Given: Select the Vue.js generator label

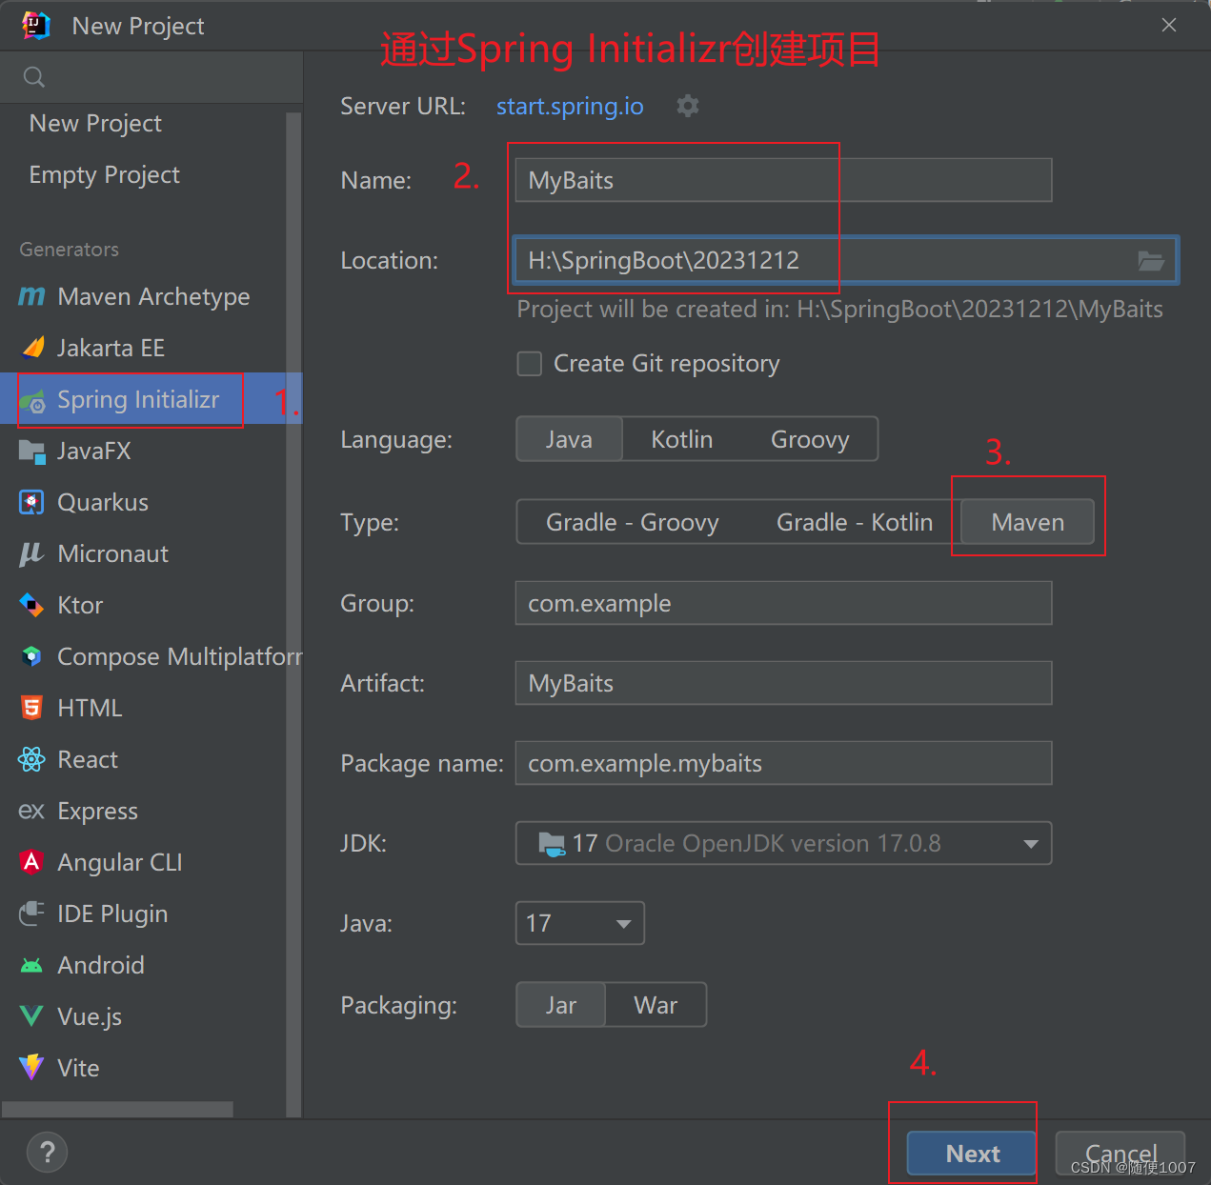Looking at the screenshot, I should (x=90, y=1016).
